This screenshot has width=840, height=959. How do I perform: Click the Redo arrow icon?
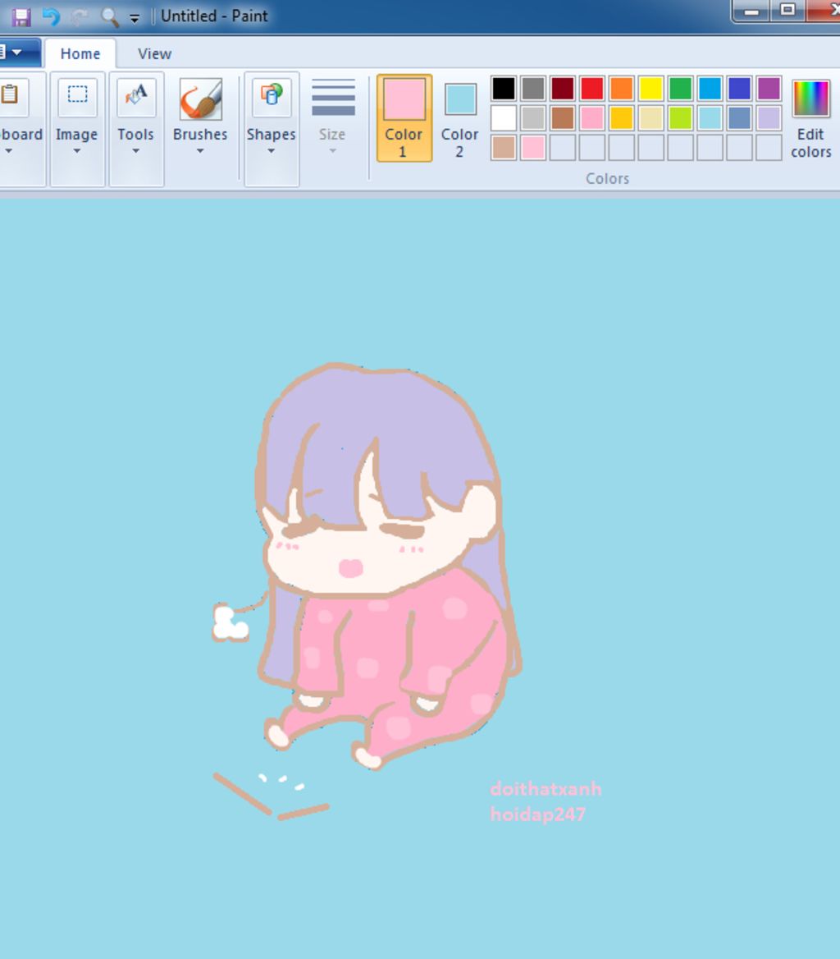click(x=80, y=16)
